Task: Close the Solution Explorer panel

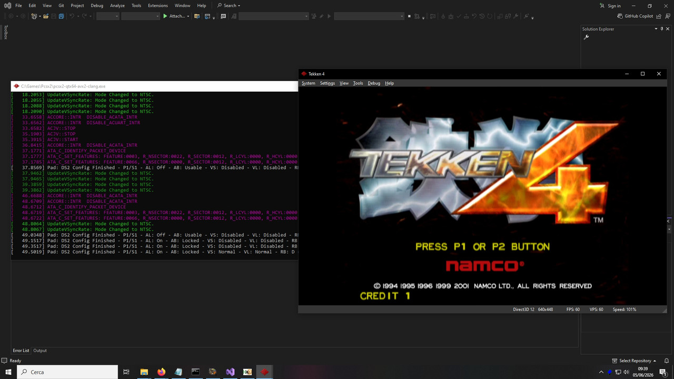Action: click(668, 29)
